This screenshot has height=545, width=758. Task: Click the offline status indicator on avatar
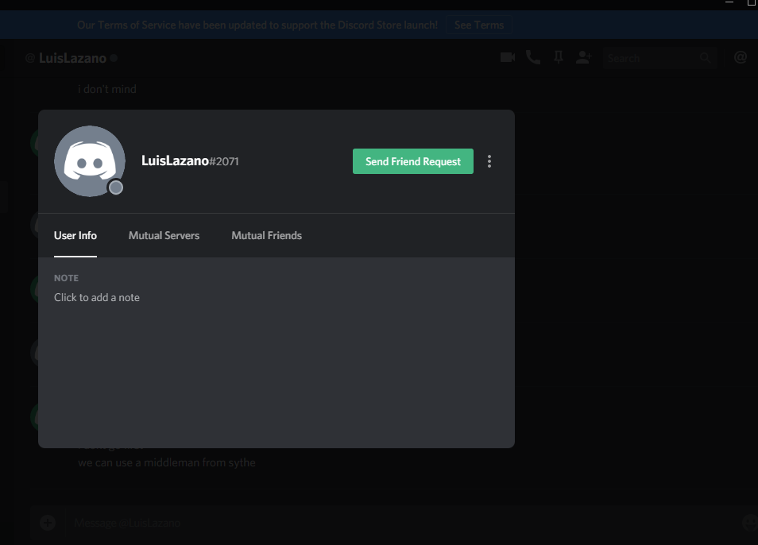coord(115,187)
